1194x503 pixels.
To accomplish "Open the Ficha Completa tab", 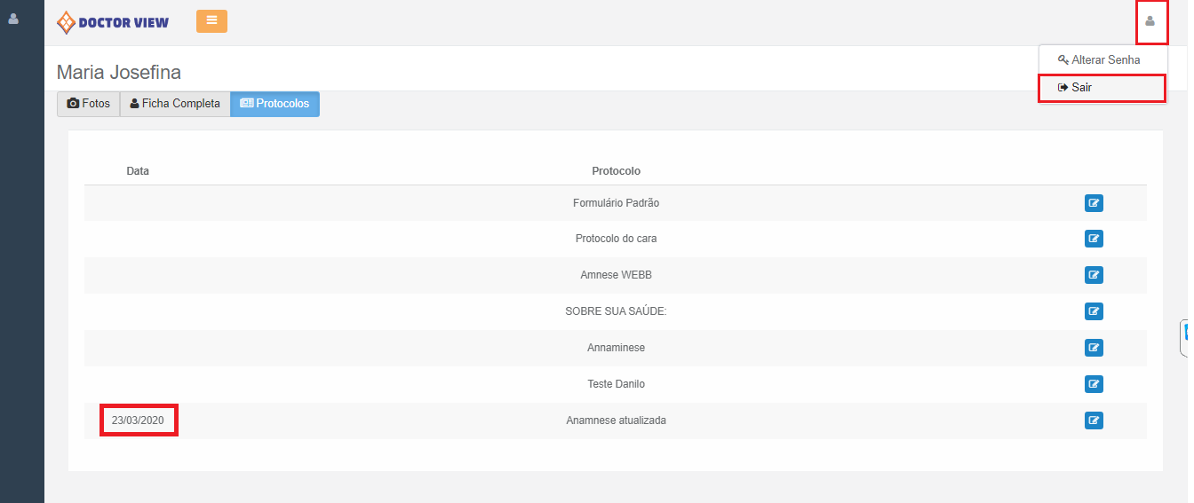I will [x=175, y=104].
